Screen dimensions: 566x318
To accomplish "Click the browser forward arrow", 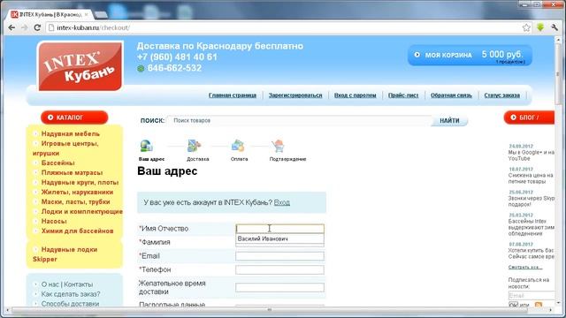I will coord(24,27).
